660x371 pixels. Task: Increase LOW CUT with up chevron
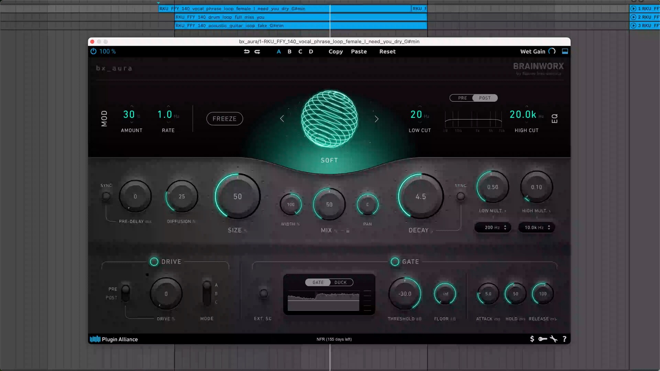[x=420, y=106]
